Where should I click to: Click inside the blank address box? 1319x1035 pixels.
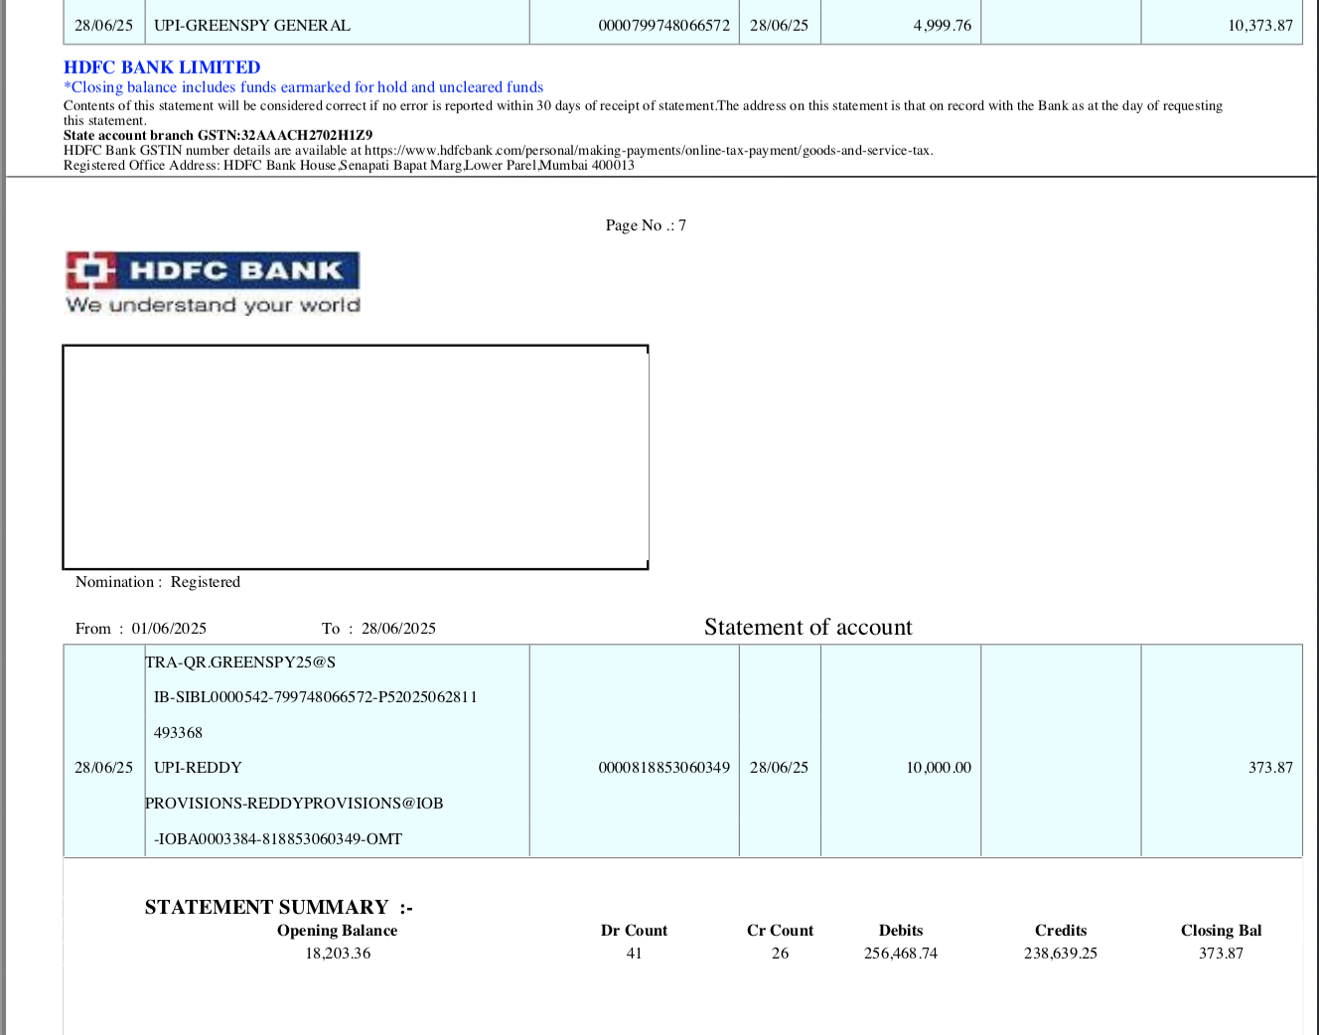[x=356, y=457]
